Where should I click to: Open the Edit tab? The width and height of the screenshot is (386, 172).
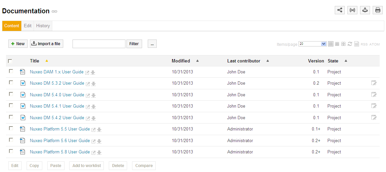point(28,26)
